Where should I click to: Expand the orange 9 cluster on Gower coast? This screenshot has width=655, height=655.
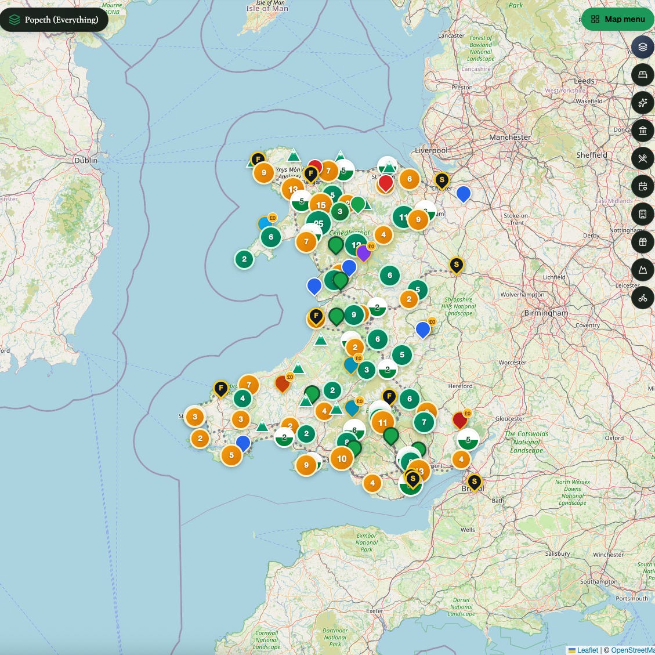tap(306, 465)
